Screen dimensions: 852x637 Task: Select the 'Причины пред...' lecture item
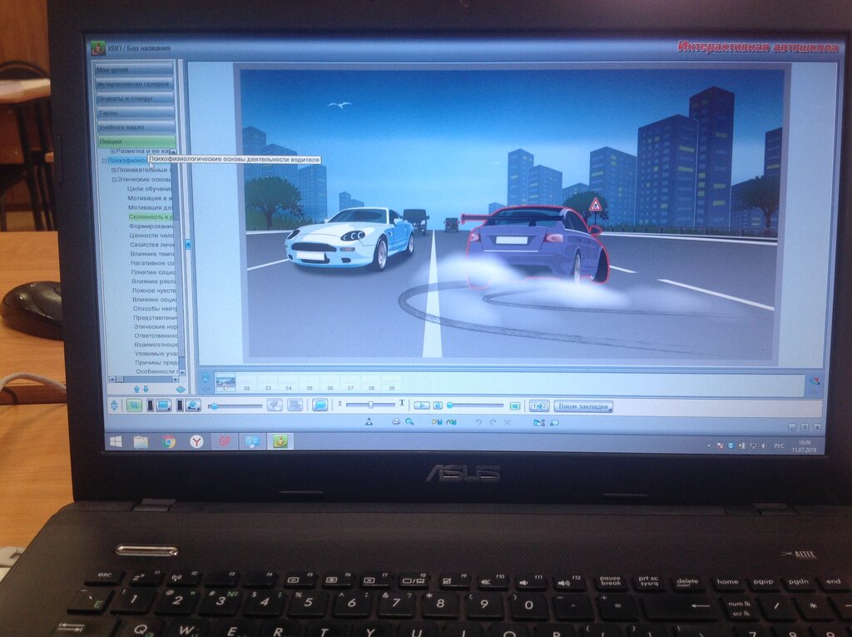(x=157, y=362)
